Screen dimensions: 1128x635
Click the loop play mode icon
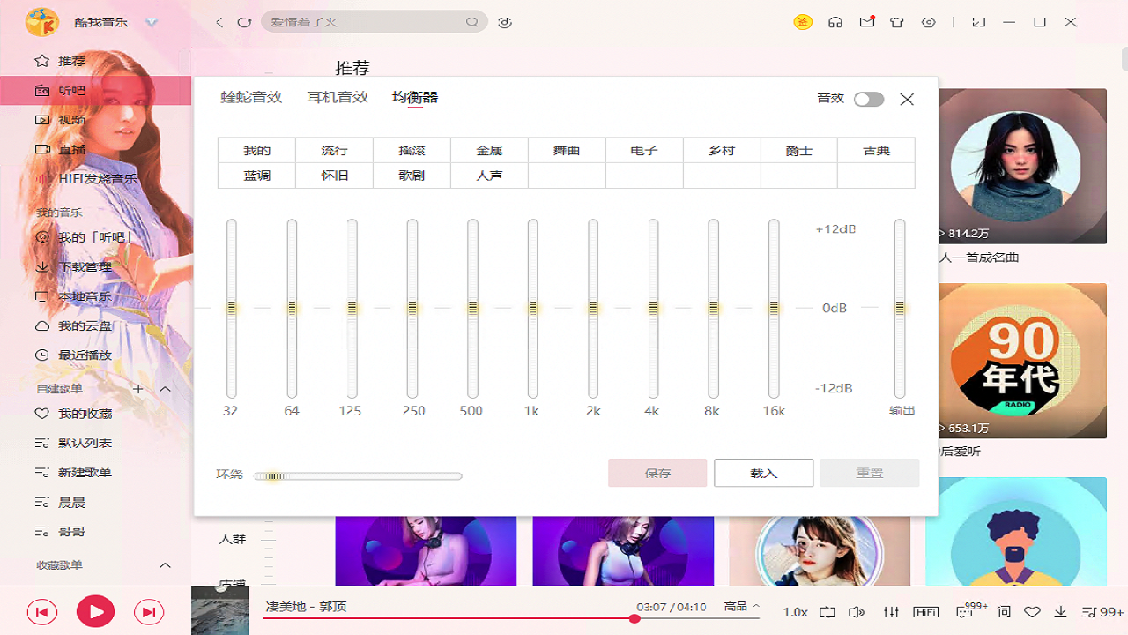pyautogui.click(x=827, y=611)
